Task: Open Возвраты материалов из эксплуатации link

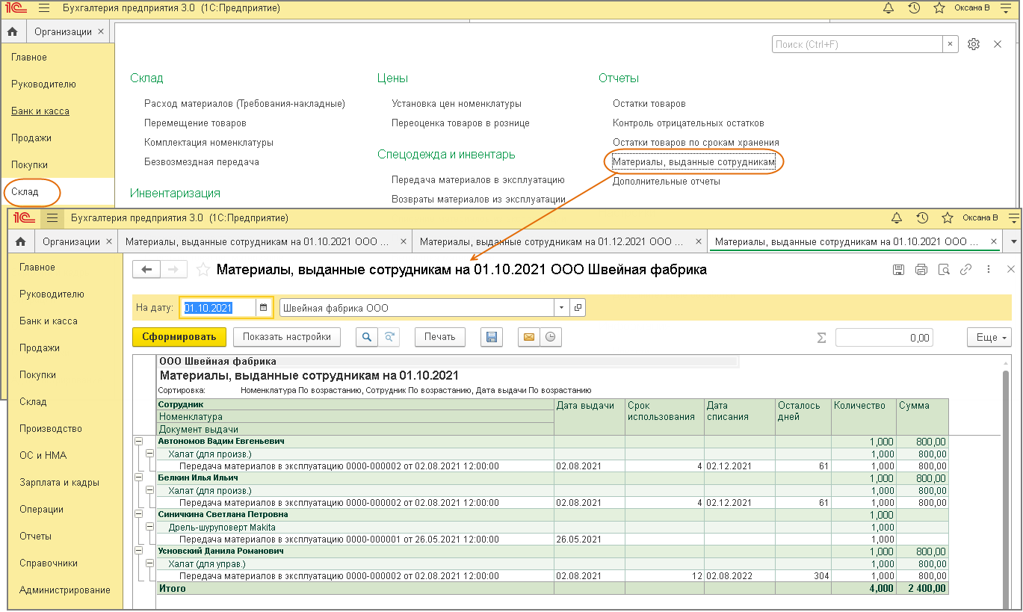Action: [x=478, y=200]
